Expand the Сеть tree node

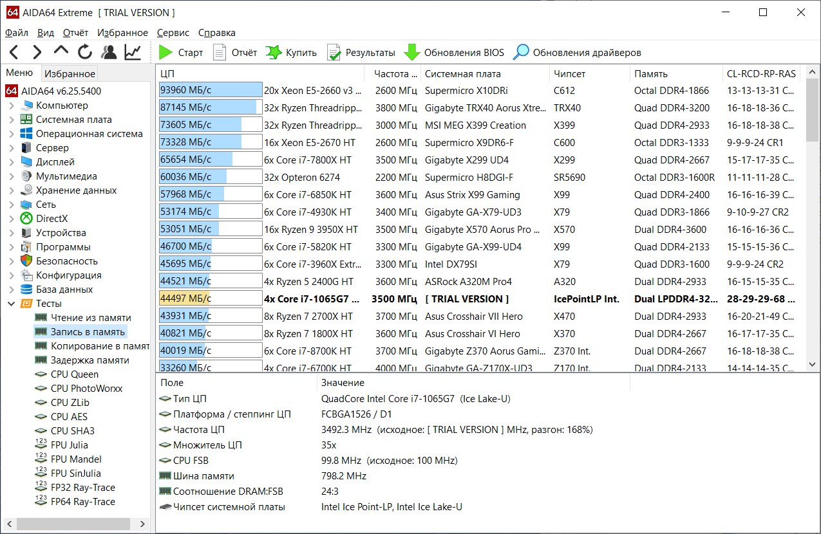(12, 205)
